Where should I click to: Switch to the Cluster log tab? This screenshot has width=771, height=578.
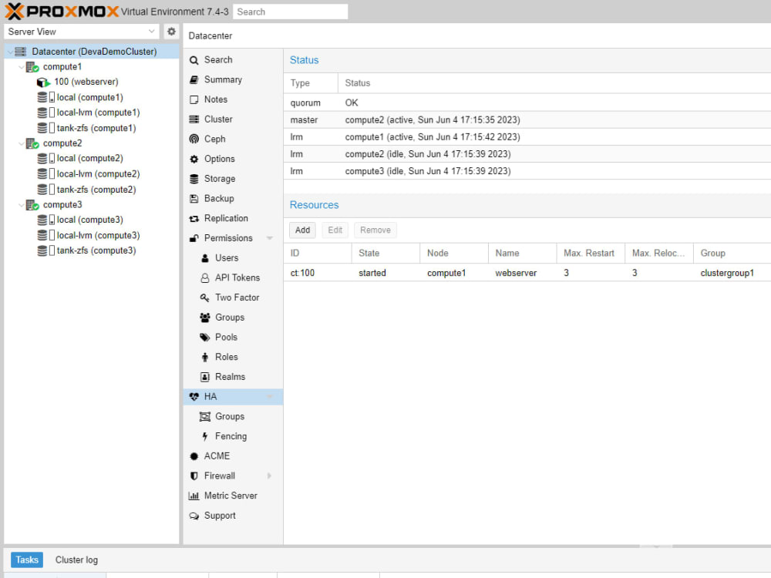coord(76,560)
